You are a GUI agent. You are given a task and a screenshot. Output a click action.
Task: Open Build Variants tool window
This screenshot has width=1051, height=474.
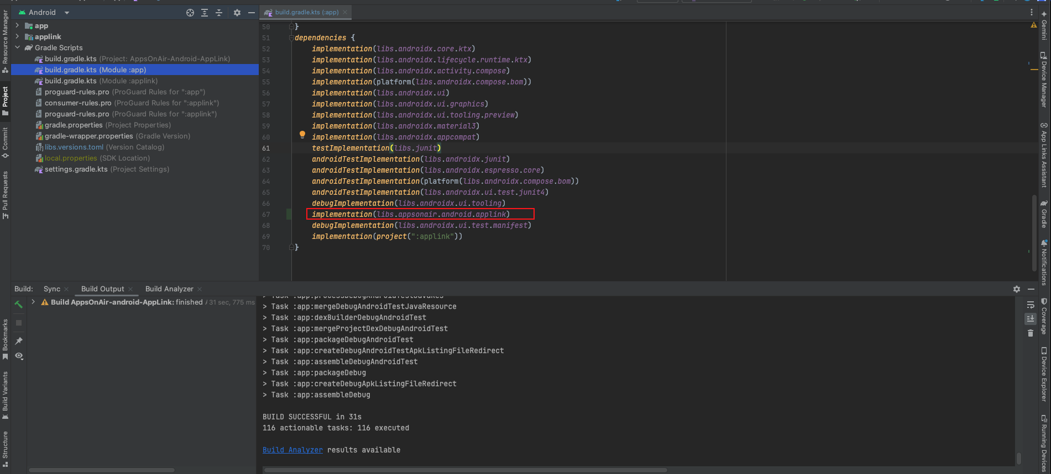tap(5, 395)
